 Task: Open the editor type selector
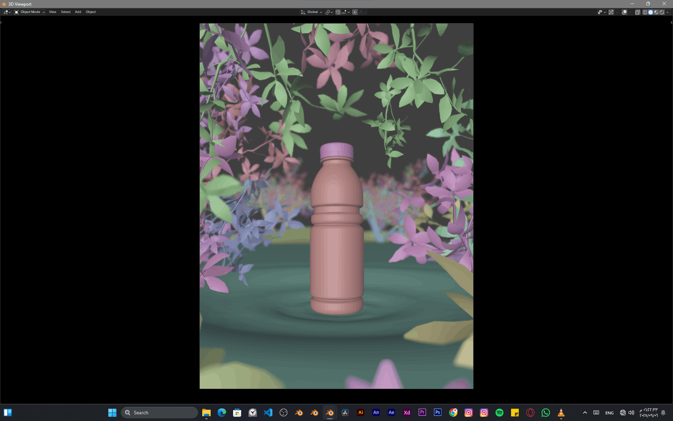(7, 12)
